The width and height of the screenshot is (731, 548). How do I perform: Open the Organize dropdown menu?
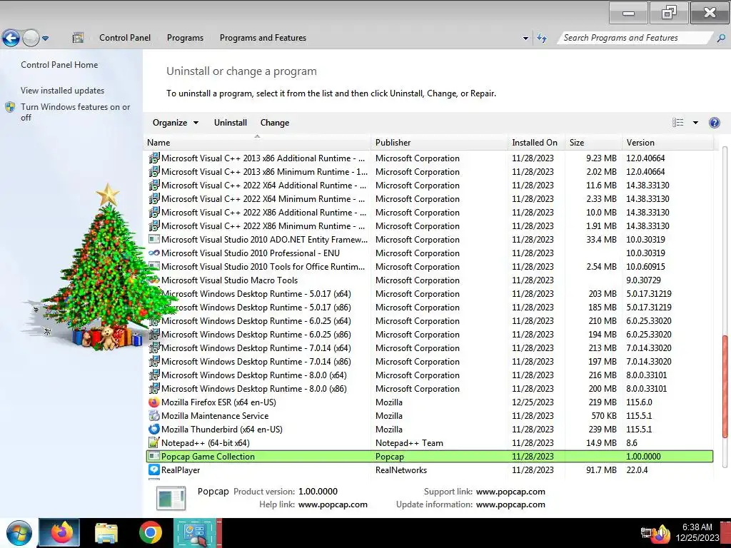176,123
